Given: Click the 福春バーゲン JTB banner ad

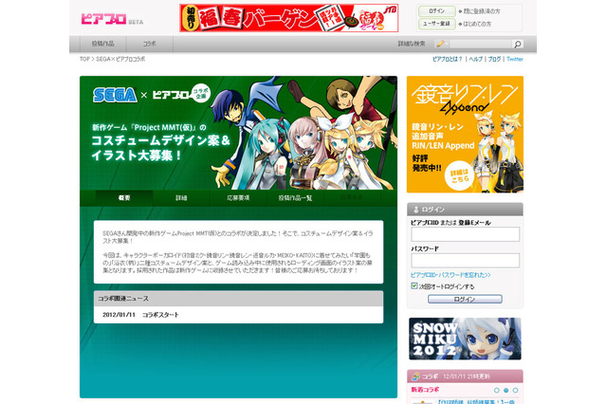Looking at the screenshot, I should coord(288,18).
